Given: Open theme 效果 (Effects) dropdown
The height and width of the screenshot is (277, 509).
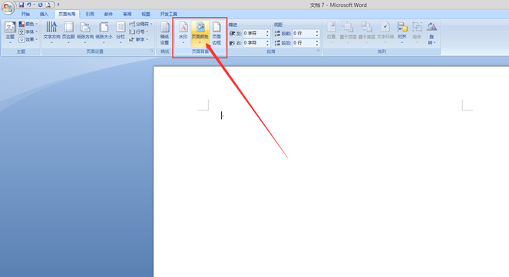Looking at the screenshot, I should (28, 40).
